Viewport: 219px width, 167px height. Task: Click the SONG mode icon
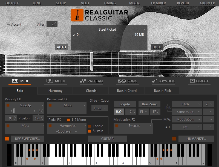122,81
